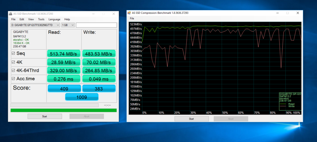Image resolution: width=317 pixels, height=142 pixels.
Task: Open the File menu in Compression-Benchmark window
Action: (132, 19)
